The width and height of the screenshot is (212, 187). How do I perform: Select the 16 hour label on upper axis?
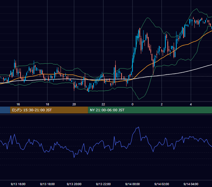[x=18, y=104]
